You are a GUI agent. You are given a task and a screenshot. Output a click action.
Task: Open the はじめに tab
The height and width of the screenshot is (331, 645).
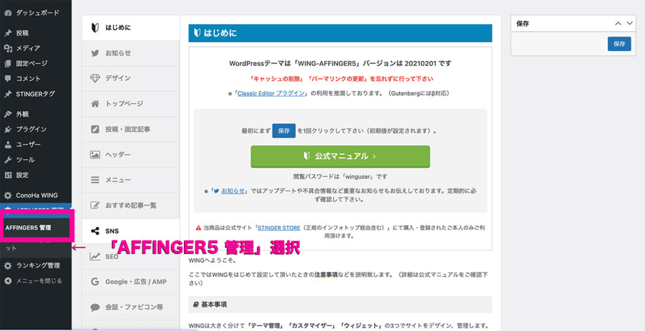(x=131, y=28)
